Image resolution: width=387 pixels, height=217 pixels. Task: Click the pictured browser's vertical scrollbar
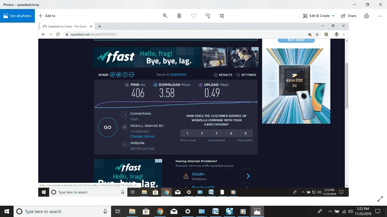pos(347,86)
